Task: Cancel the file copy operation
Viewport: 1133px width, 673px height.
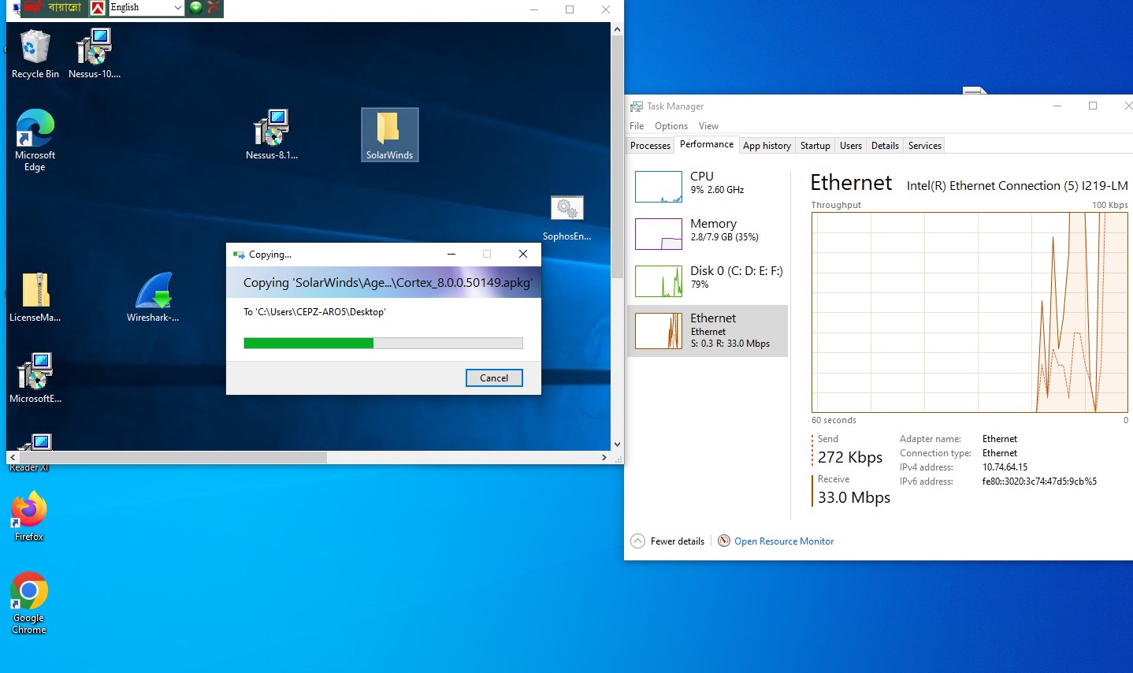Action: [x=494, y=378]
